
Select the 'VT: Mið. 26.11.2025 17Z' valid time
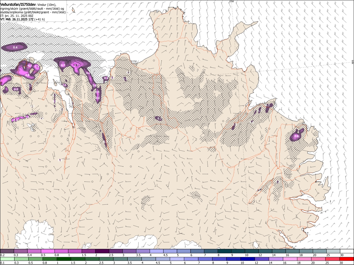(17, 19)
